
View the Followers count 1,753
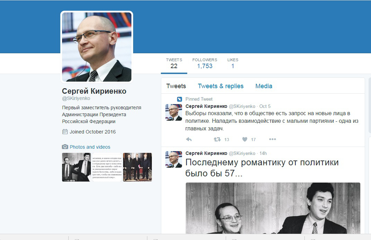point(205,64)
